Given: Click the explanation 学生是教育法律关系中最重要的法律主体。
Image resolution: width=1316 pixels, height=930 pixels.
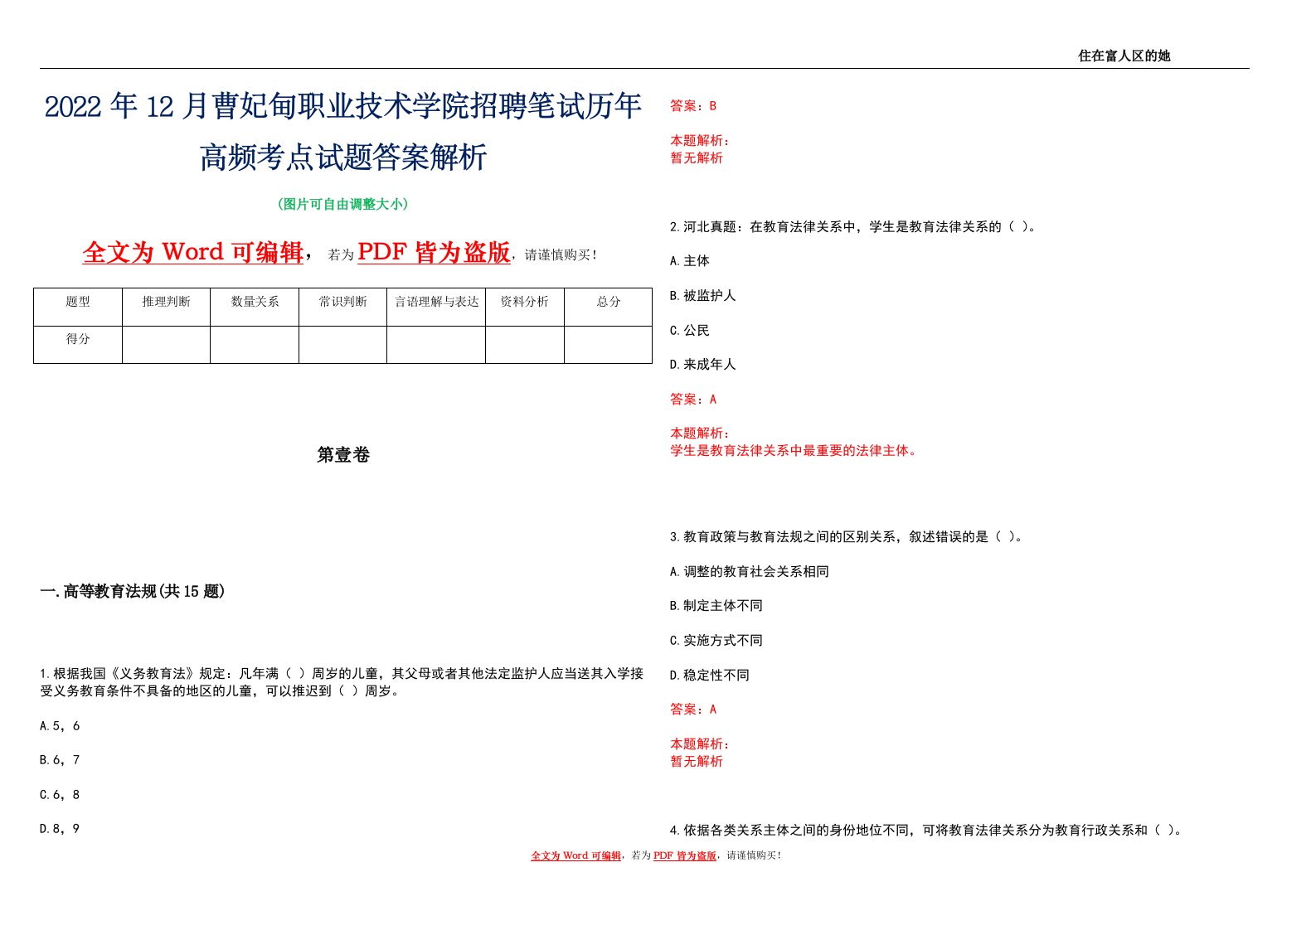Looking at the screenshot, I should coord(795,451).
